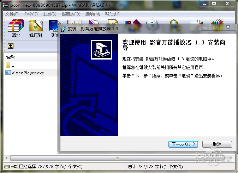Click the left scroll arrow in WinRAR
Screen dimensions: 238x173
click(7, 158)
